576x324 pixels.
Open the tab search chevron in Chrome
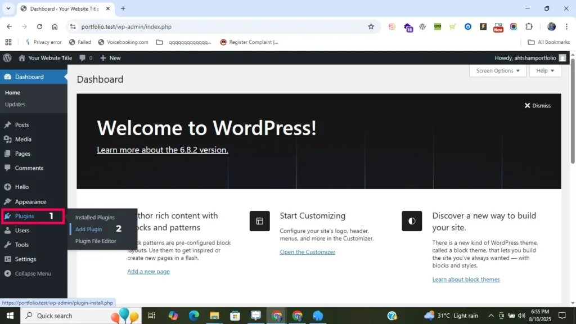(x=8, y=8)
